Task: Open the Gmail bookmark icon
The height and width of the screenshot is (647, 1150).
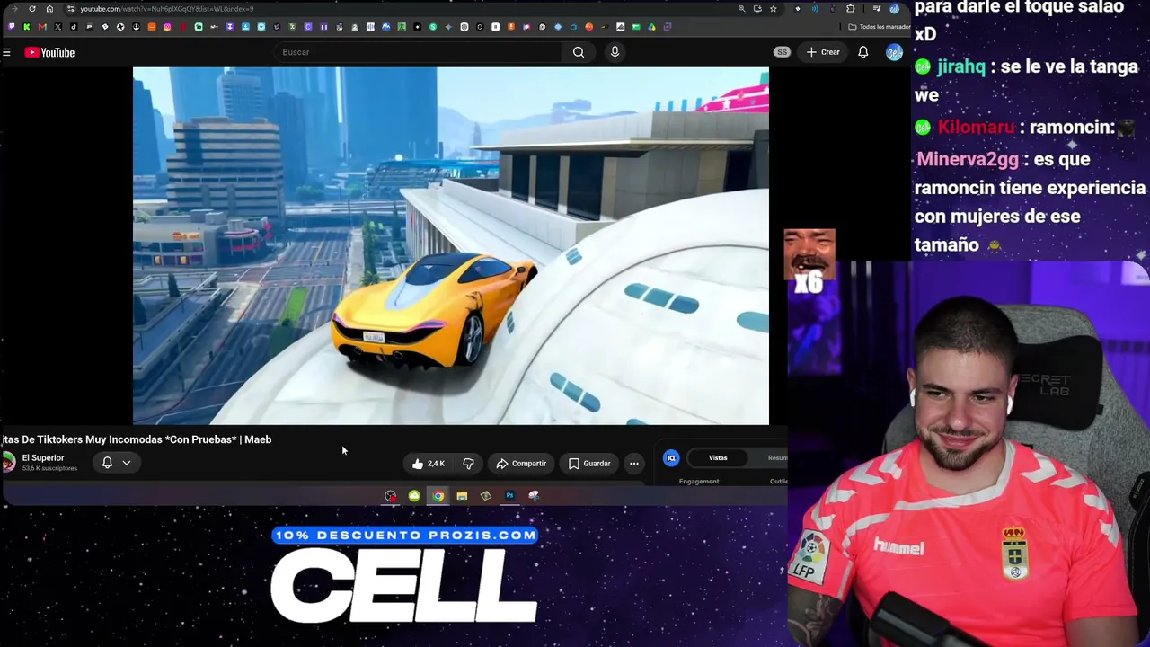Action: point(42,27)
